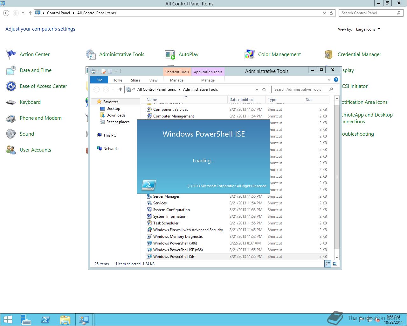The width and height of the screenshot is (407, 326).
Task: Click in Search Control Panel field
Action: [x=371, y=13]
